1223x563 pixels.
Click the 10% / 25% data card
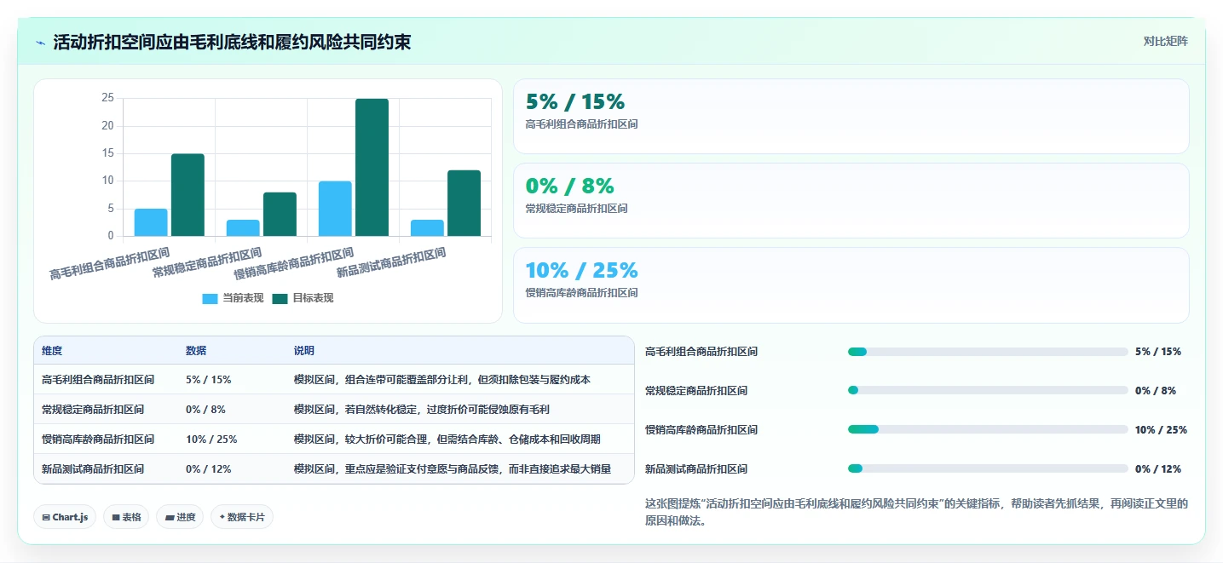[851, 284]
